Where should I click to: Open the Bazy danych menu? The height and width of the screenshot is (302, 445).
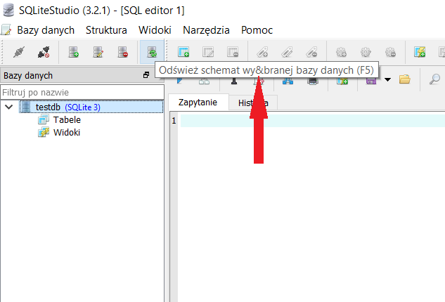pos(46,30)
